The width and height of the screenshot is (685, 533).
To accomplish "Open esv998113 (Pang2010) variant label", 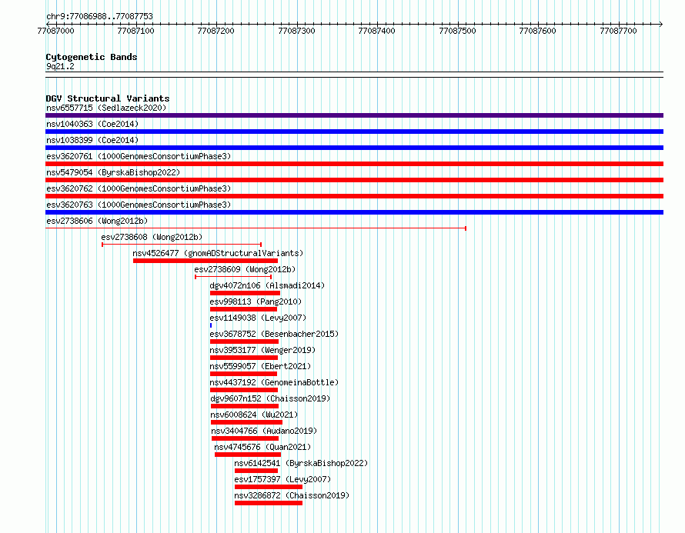I will 256,301.
